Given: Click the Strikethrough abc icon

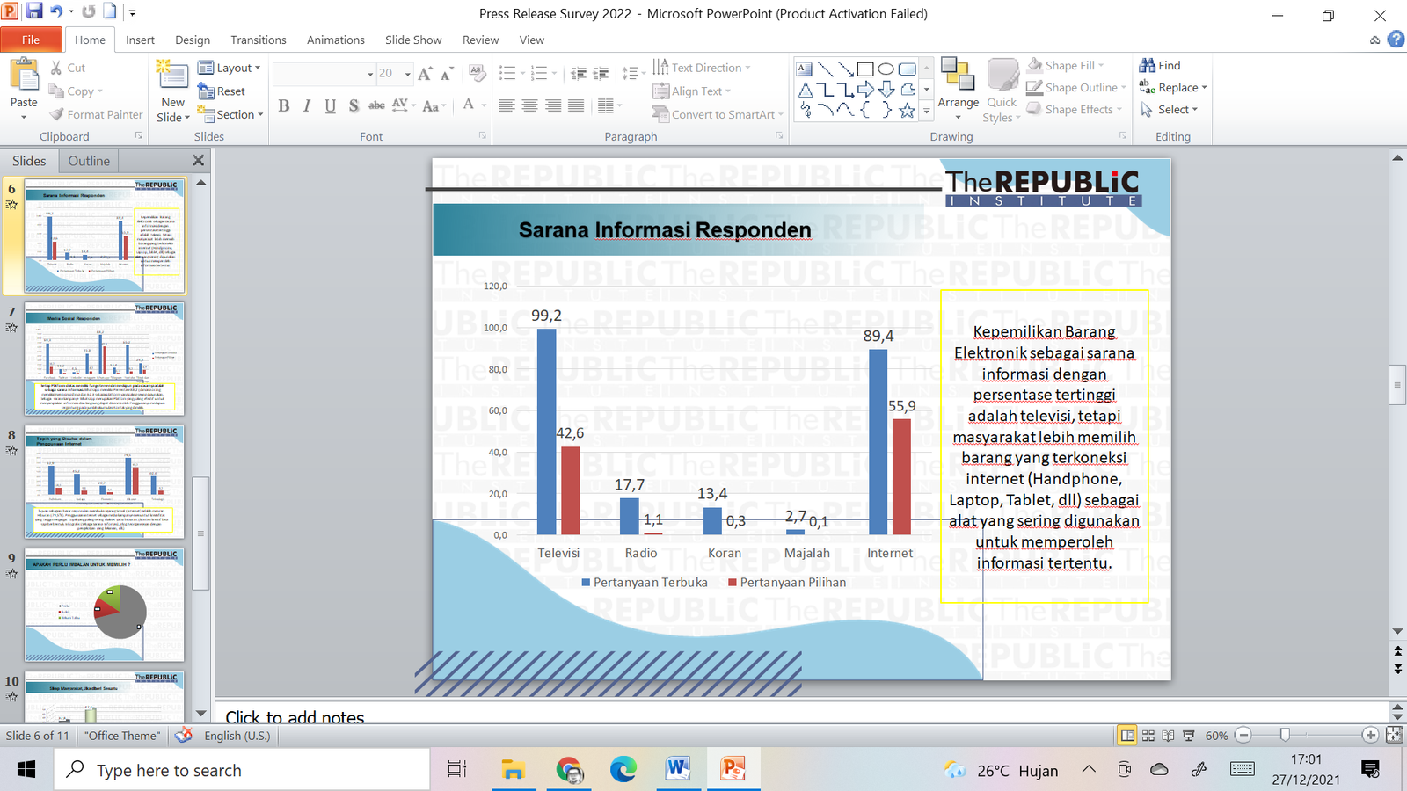Looking at the screenshot, I should 376,105.
